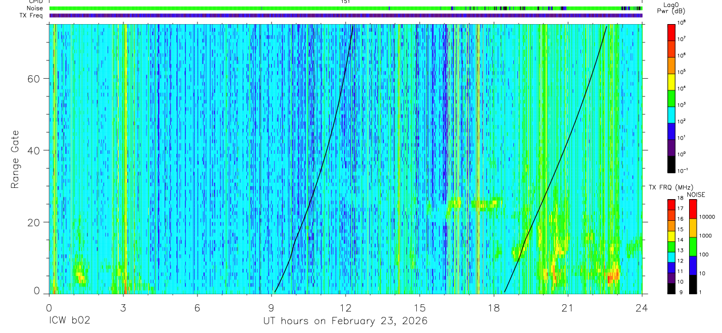This screenshot has width=722, height=333.
Task: Click the CPID value '151'
Action: point(346,2)
